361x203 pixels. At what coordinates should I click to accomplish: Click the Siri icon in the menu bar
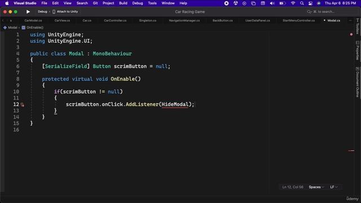click(x=319, y=3)
